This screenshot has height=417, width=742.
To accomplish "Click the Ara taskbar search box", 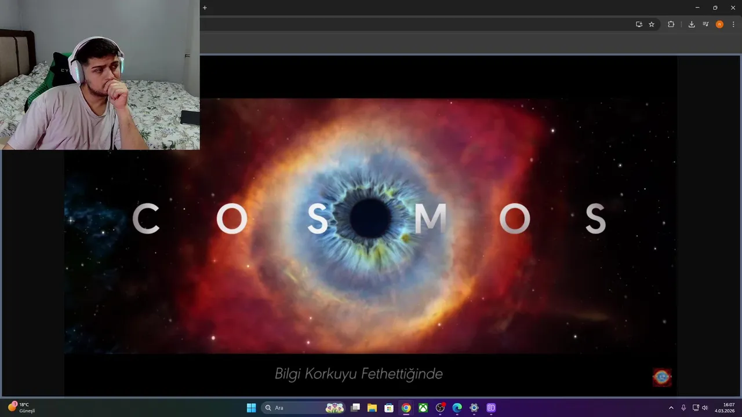I will [x=303, y=408].
